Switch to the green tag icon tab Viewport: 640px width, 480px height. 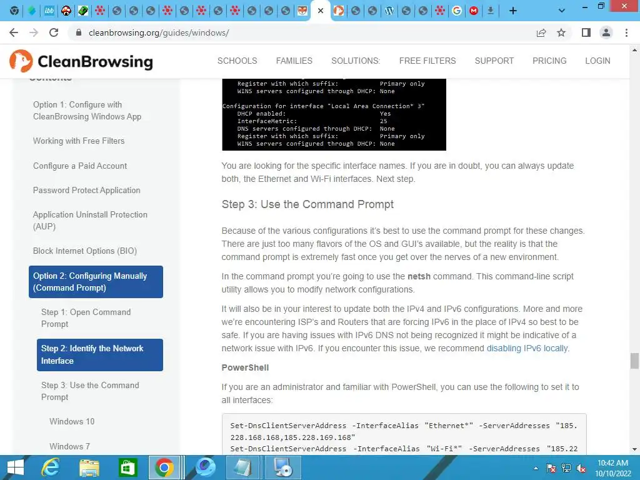[83, 11]
